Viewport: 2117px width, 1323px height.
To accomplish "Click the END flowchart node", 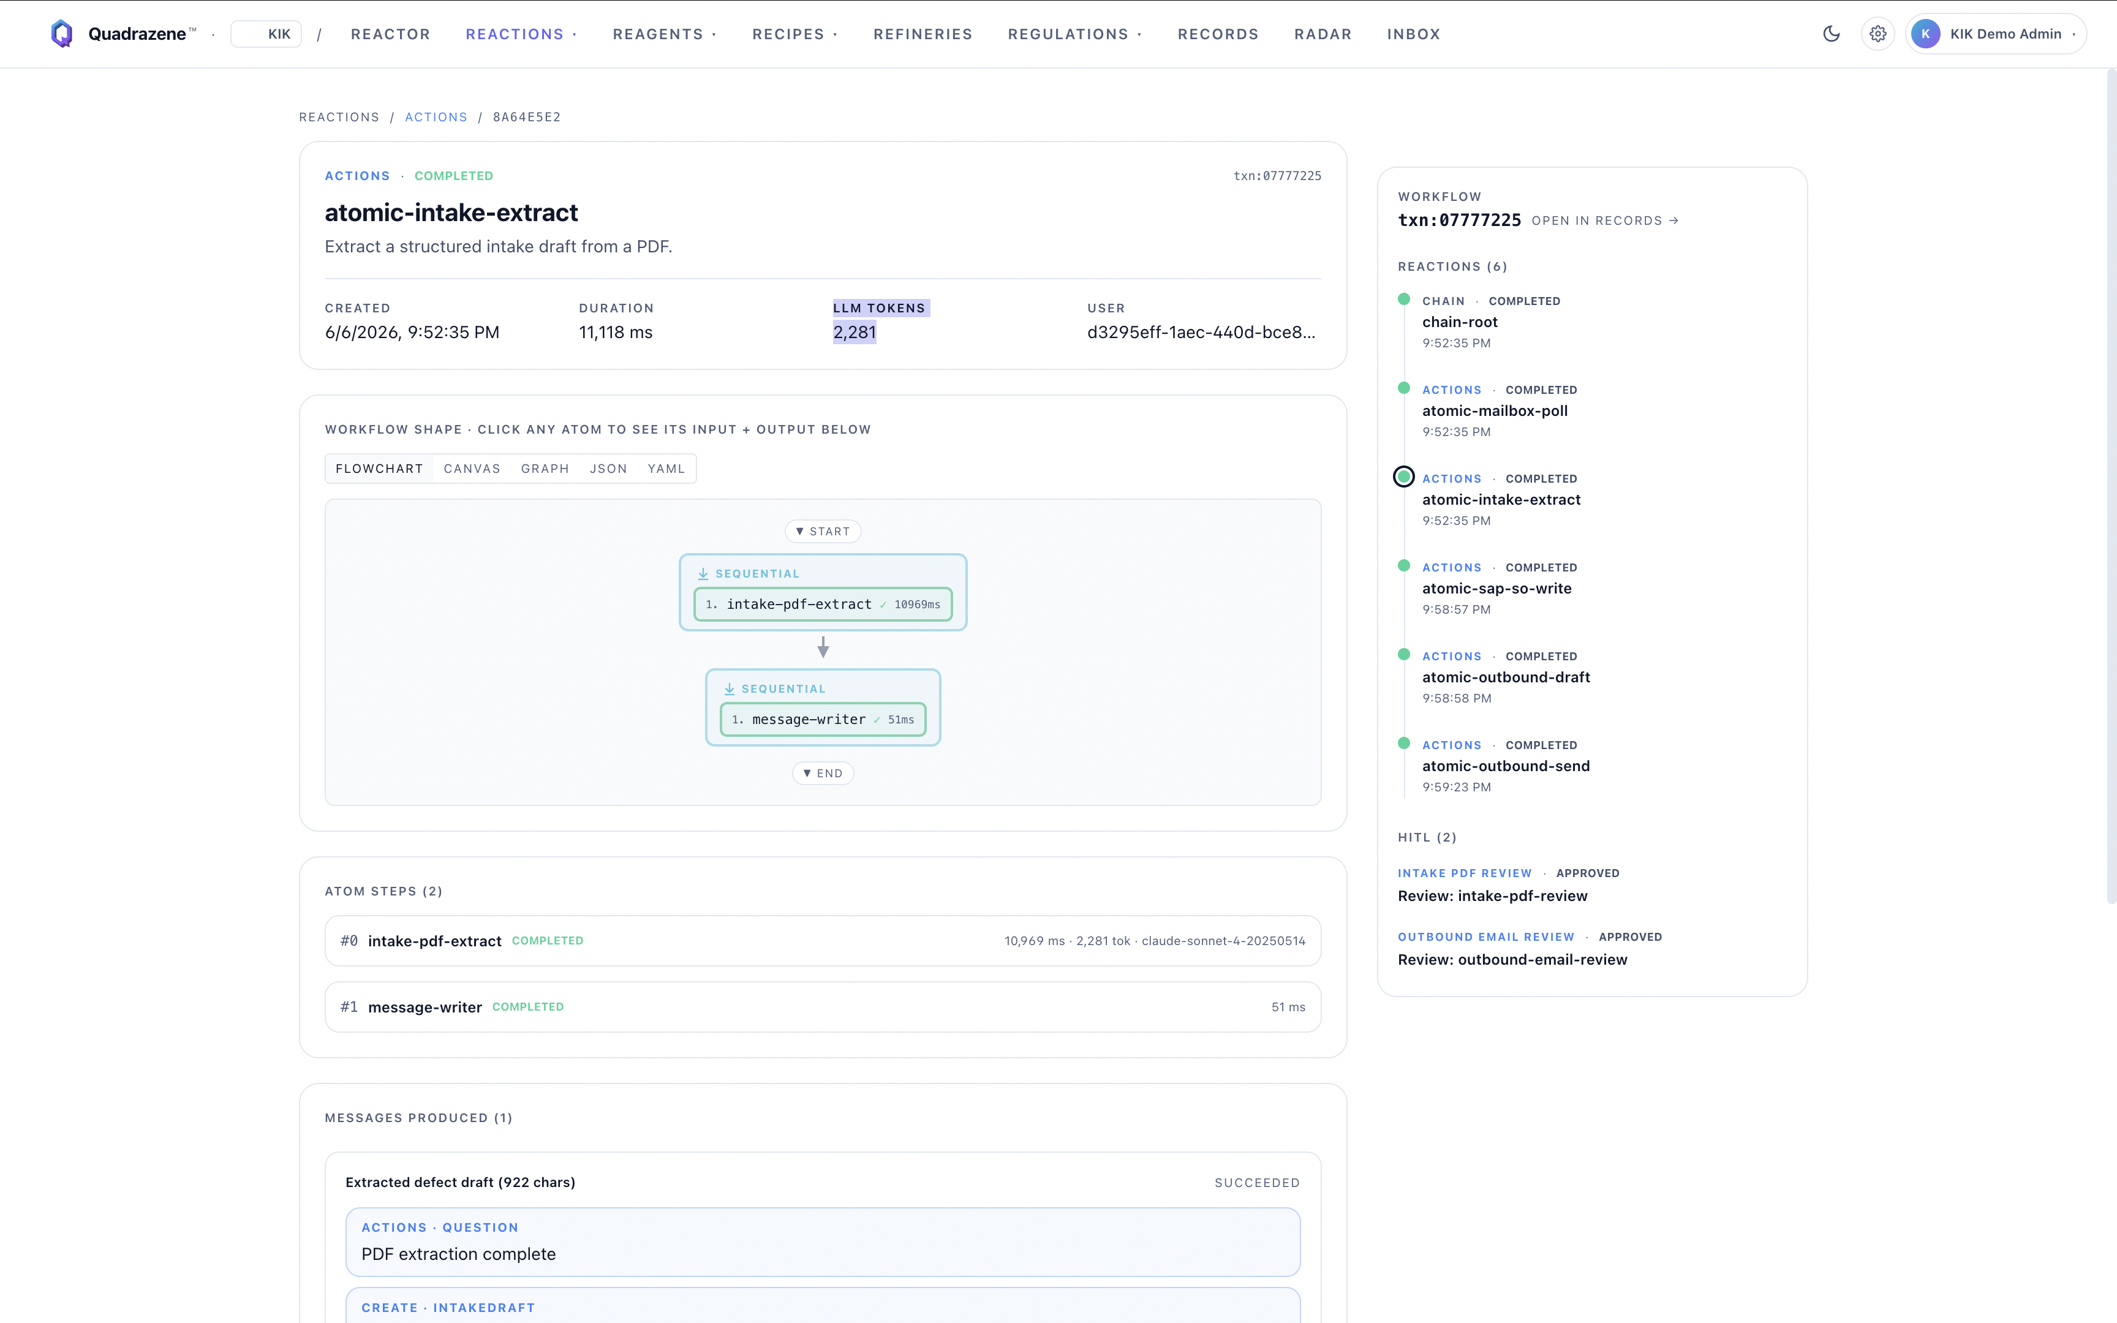I will coord(822,774).
